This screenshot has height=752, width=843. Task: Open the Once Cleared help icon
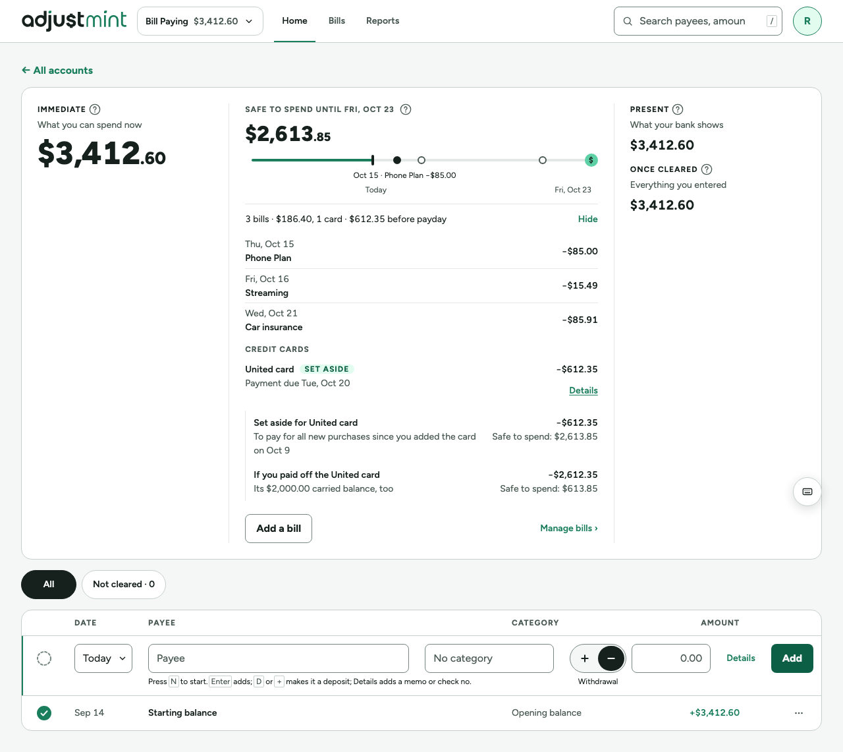tap(707, 169)
